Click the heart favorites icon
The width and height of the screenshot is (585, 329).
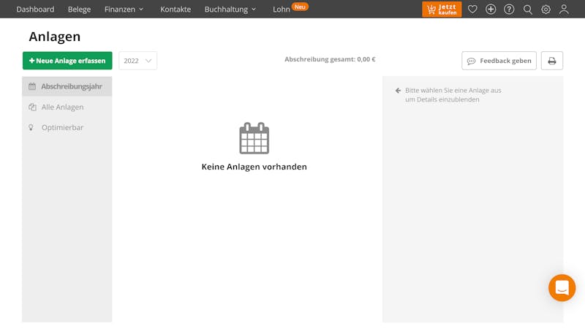pos(472,10)
